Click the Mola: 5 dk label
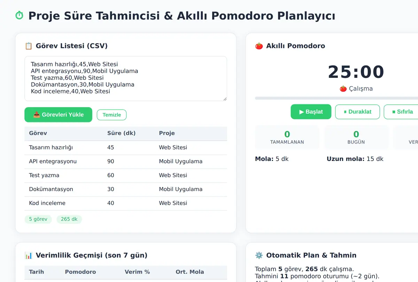The width and height of the screenshot is (418, 282). [272, 159]
